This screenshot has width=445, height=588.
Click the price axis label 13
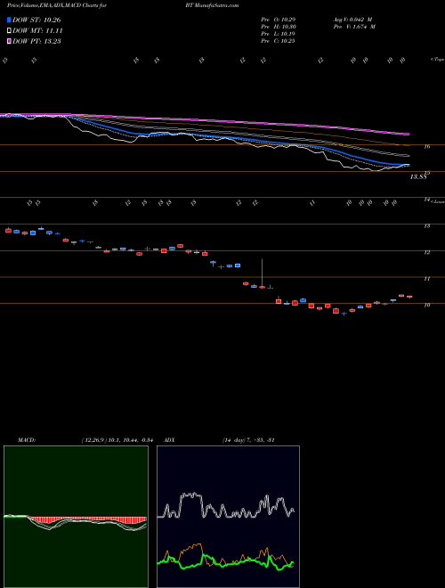[426, 226]
